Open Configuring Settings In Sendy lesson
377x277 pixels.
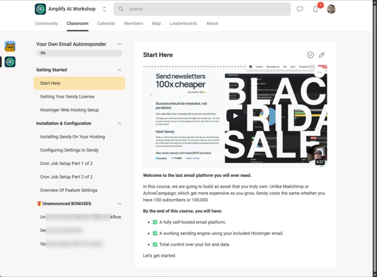tap(69, 150)
